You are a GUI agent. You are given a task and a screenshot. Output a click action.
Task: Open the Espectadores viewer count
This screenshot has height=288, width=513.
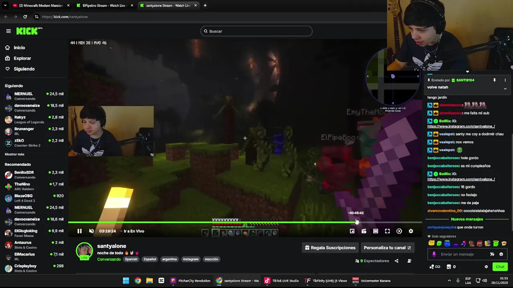point(372,261)
